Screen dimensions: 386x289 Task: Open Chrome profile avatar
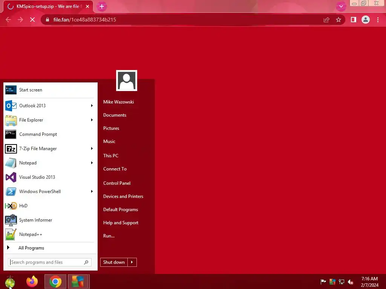coord(366,20)
